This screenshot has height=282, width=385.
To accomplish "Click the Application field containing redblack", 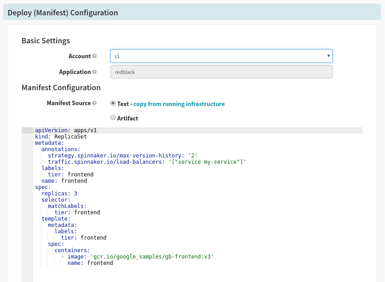I will tap(221, 72).
